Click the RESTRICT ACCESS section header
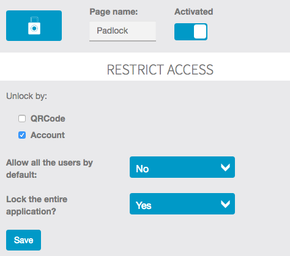Screen dimensions: 290x256 [x=160, y=70]
